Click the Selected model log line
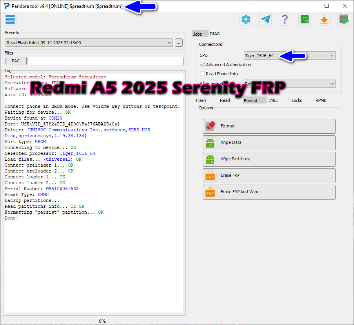Image resolution: width=354 pixels, height=325 pixels. 56,77
